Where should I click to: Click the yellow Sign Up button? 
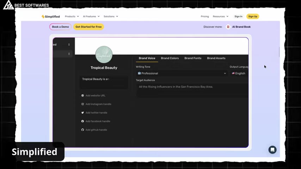point(253,17)
